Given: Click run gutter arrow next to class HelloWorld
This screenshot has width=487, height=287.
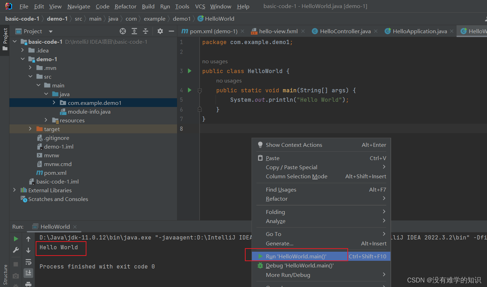Looking at the screenshot, I should coord(190,71).
